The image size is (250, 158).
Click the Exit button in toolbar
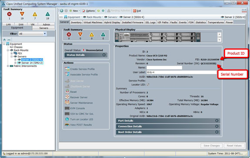click(x=137, y=11)
